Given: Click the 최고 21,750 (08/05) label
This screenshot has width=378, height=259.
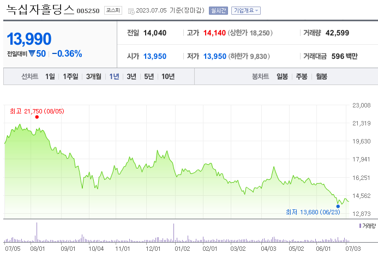Looking at the screenshot, I should pos(37,111).
